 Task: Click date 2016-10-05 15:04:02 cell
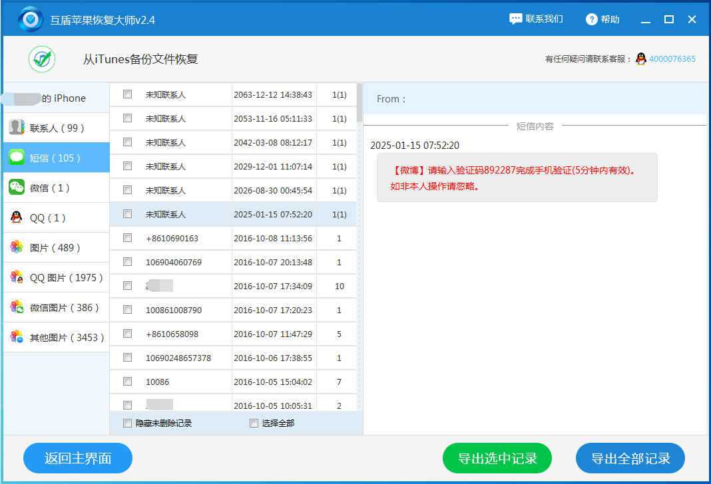(273, 382)
